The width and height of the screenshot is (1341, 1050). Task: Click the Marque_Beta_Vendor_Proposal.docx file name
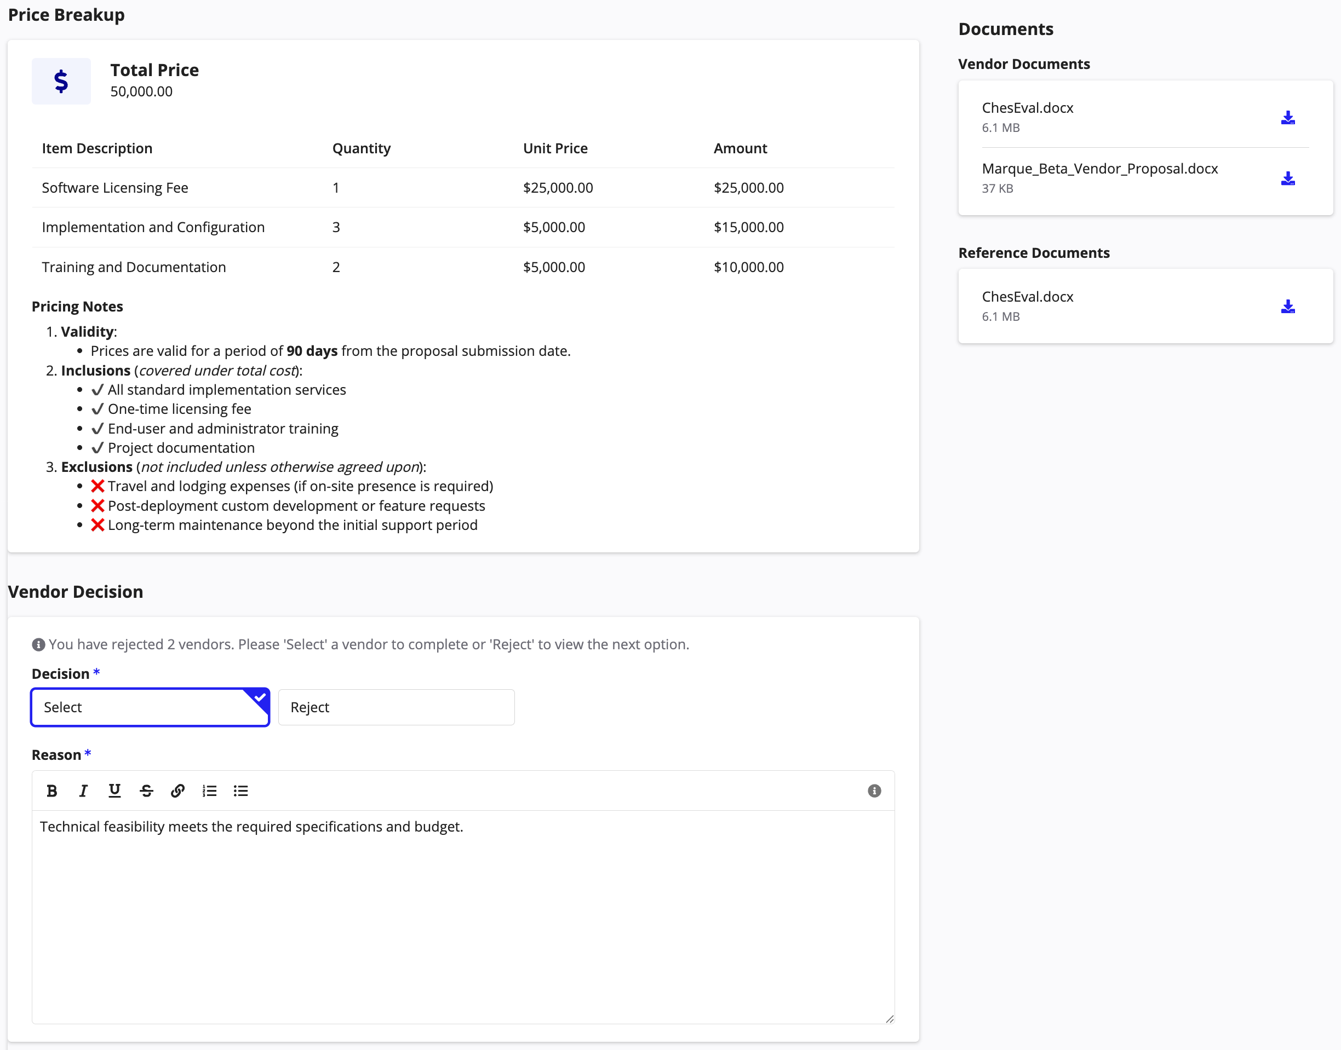(x=1100, y=169)
